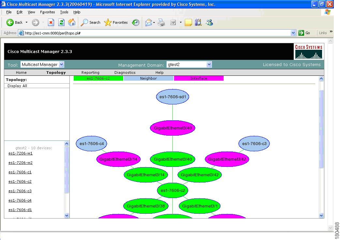Click the device list scrollbar up arrow
340x240 pixels.
tap(67, 143)
